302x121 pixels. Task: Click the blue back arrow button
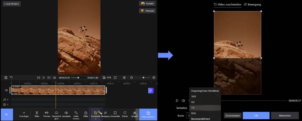(7, 115)
